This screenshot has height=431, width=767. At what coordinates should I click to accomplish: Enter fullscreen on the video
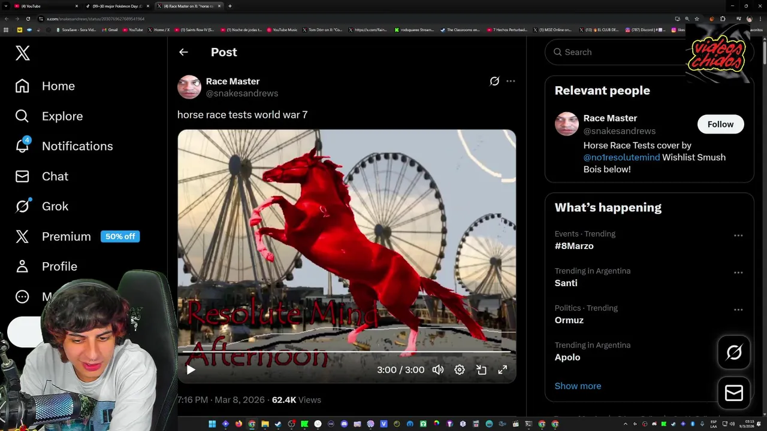[x=503, y=370]
